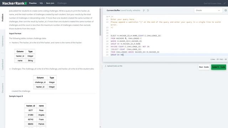
Task: Switch to the Submissions side tab
Action: click(2, 41)
